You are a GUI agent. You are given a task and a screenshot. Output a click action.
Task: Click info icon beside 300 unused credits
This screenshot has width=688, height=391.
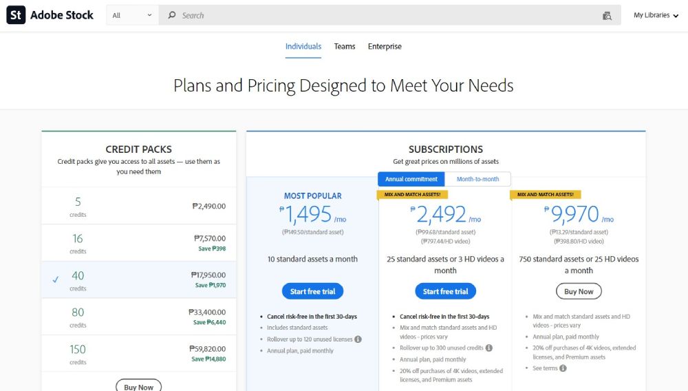pos(489,348)
